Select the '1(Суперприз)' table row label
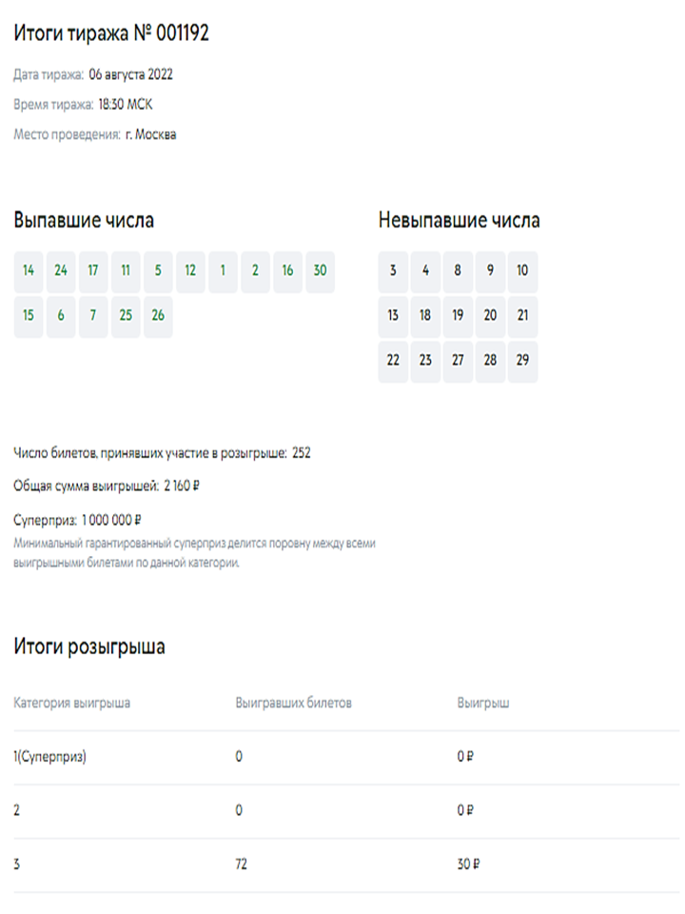685x914 pixels. [50, 758]
